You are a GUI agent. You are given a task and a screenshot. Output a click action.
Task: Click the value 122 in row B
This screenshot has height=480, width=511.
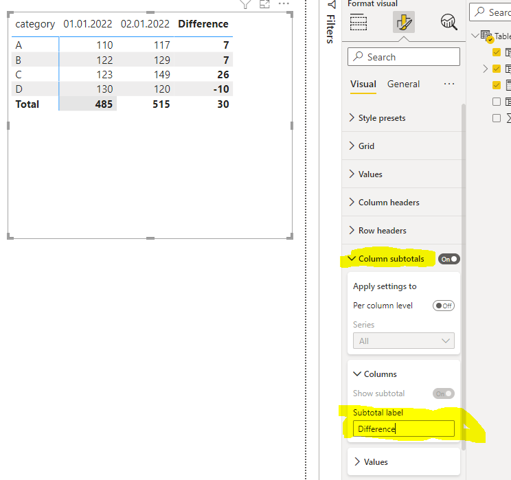104,60
